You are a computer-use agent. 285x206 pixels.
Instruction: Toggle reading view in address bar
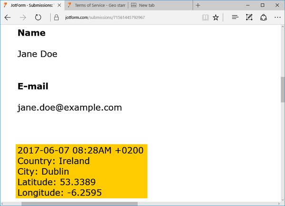point(205,18)
